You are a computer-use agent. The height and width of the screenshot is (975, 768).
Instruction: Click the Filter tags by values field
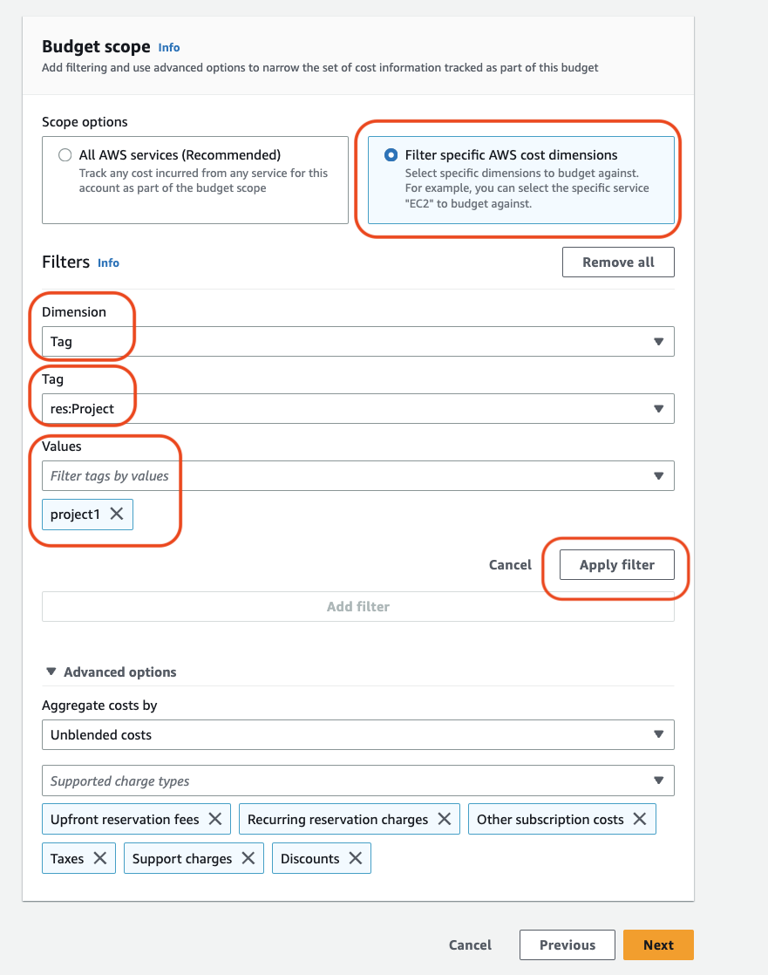point(344,476)
